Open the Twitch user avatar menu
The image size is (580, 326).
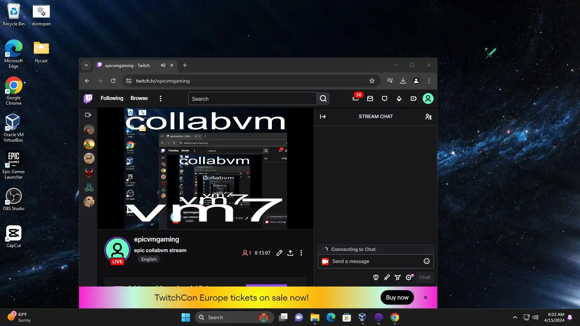(428, 99)
